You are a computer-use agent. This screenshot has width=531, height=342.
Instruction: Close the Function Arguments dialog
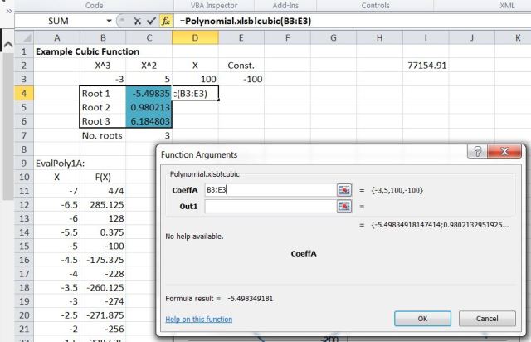click(509, 153)
